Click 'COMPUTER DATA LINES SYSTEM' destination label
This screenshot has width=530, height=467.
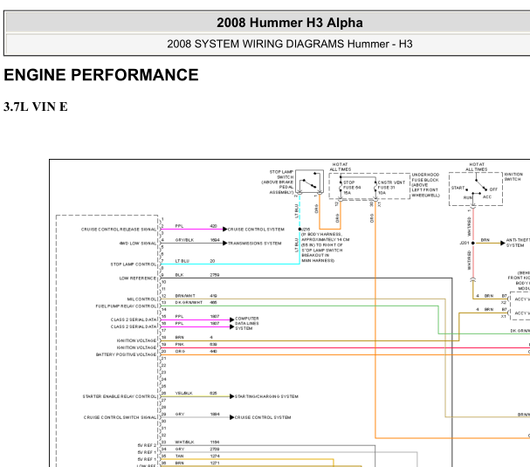tap(247, 323)
